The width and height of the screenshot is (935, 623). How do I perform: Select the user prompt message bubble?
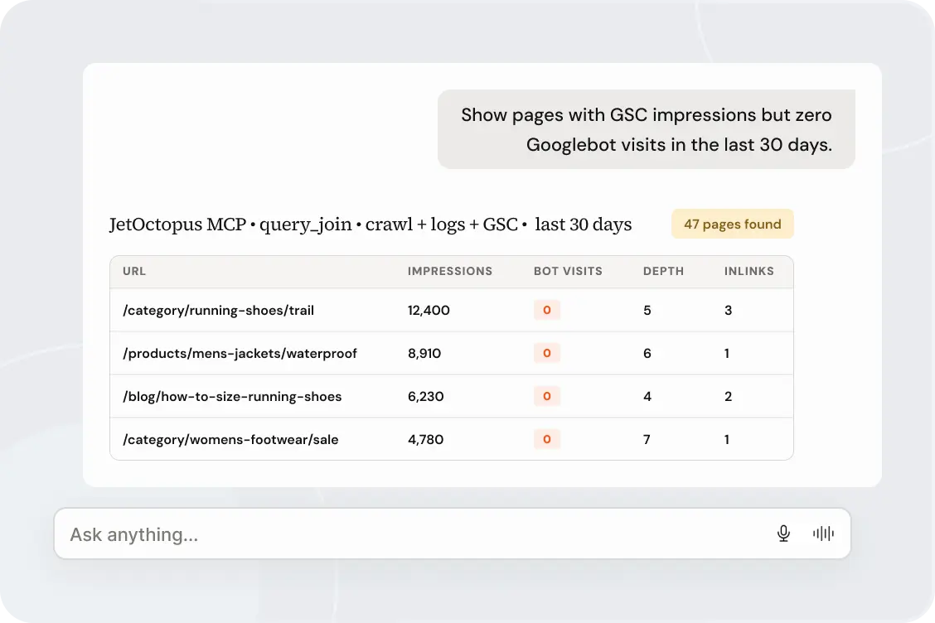(x=647, y=129)
